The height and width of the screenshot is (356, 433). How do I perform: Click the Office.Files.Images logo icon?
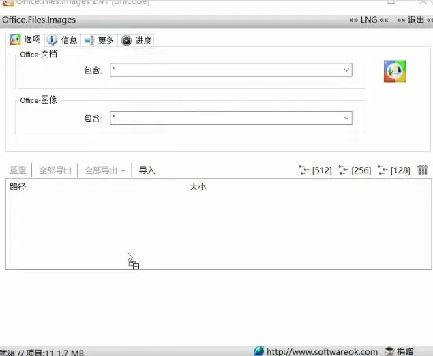pyautogui.click(x=395, y=71)
